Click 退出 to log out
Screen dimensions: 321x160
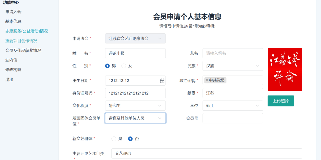click(10, 79)
